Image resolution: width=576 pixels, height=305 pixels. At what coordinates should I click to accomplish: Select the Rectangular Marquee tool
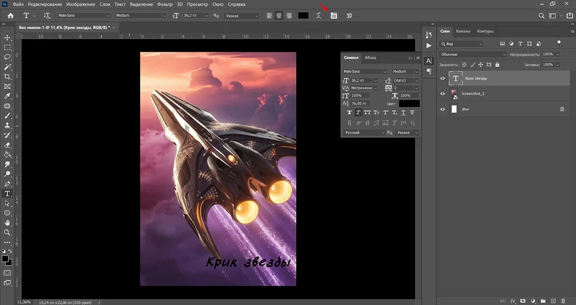pyautogui.click(x=7, y=48)
